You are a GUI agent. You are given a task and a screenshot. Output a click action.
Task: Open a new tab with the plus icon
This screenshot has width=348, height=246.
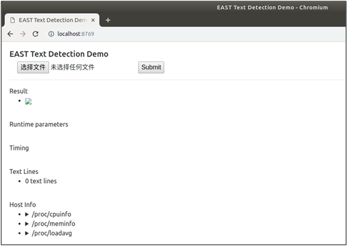coord(108,20)
